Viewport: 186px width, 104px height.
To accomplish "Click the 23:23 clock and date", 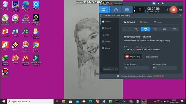I will 174,101.
